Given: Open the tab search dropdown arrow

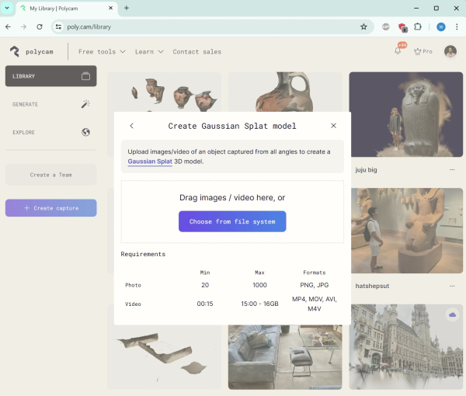Looking at the screenshot, I should 8,8.
